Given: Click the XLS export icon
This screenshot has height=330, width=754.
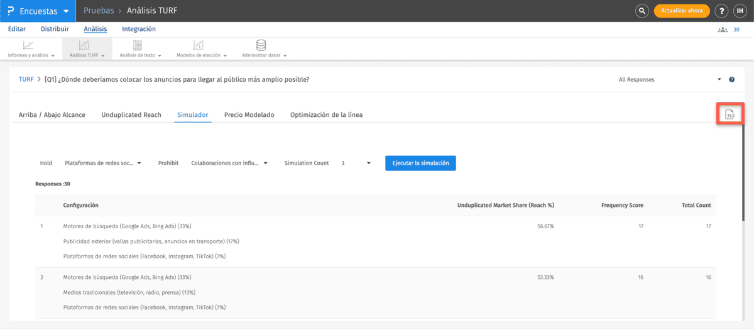Looking at the screenshot, I should (730, 114).
